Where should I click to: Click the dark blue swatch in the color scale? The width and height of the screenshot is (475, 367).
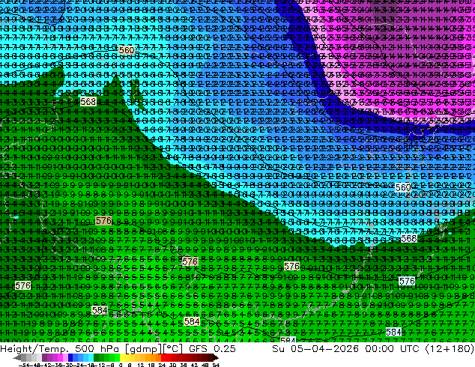tap(70, 357)
